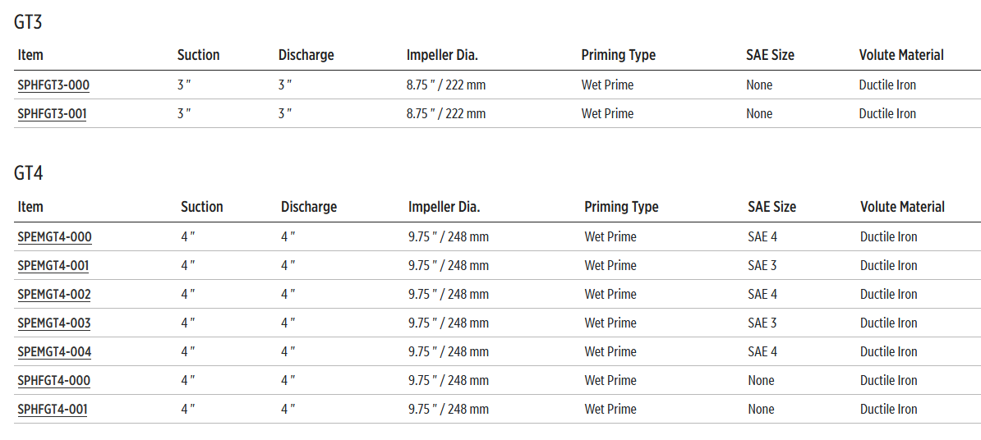Click the GT4 SAE Size column header

tap(771, 207)
